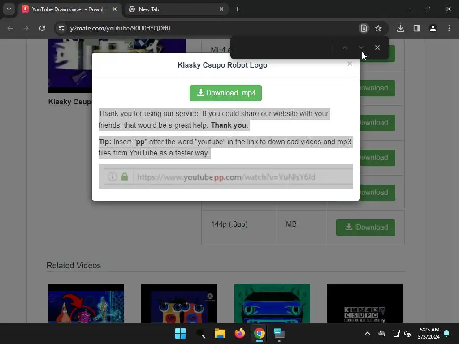Image resolution: width=459 pixels, height=344 pixels.
Task: Switch to the New Tab tab
Action: click(176, 9)
